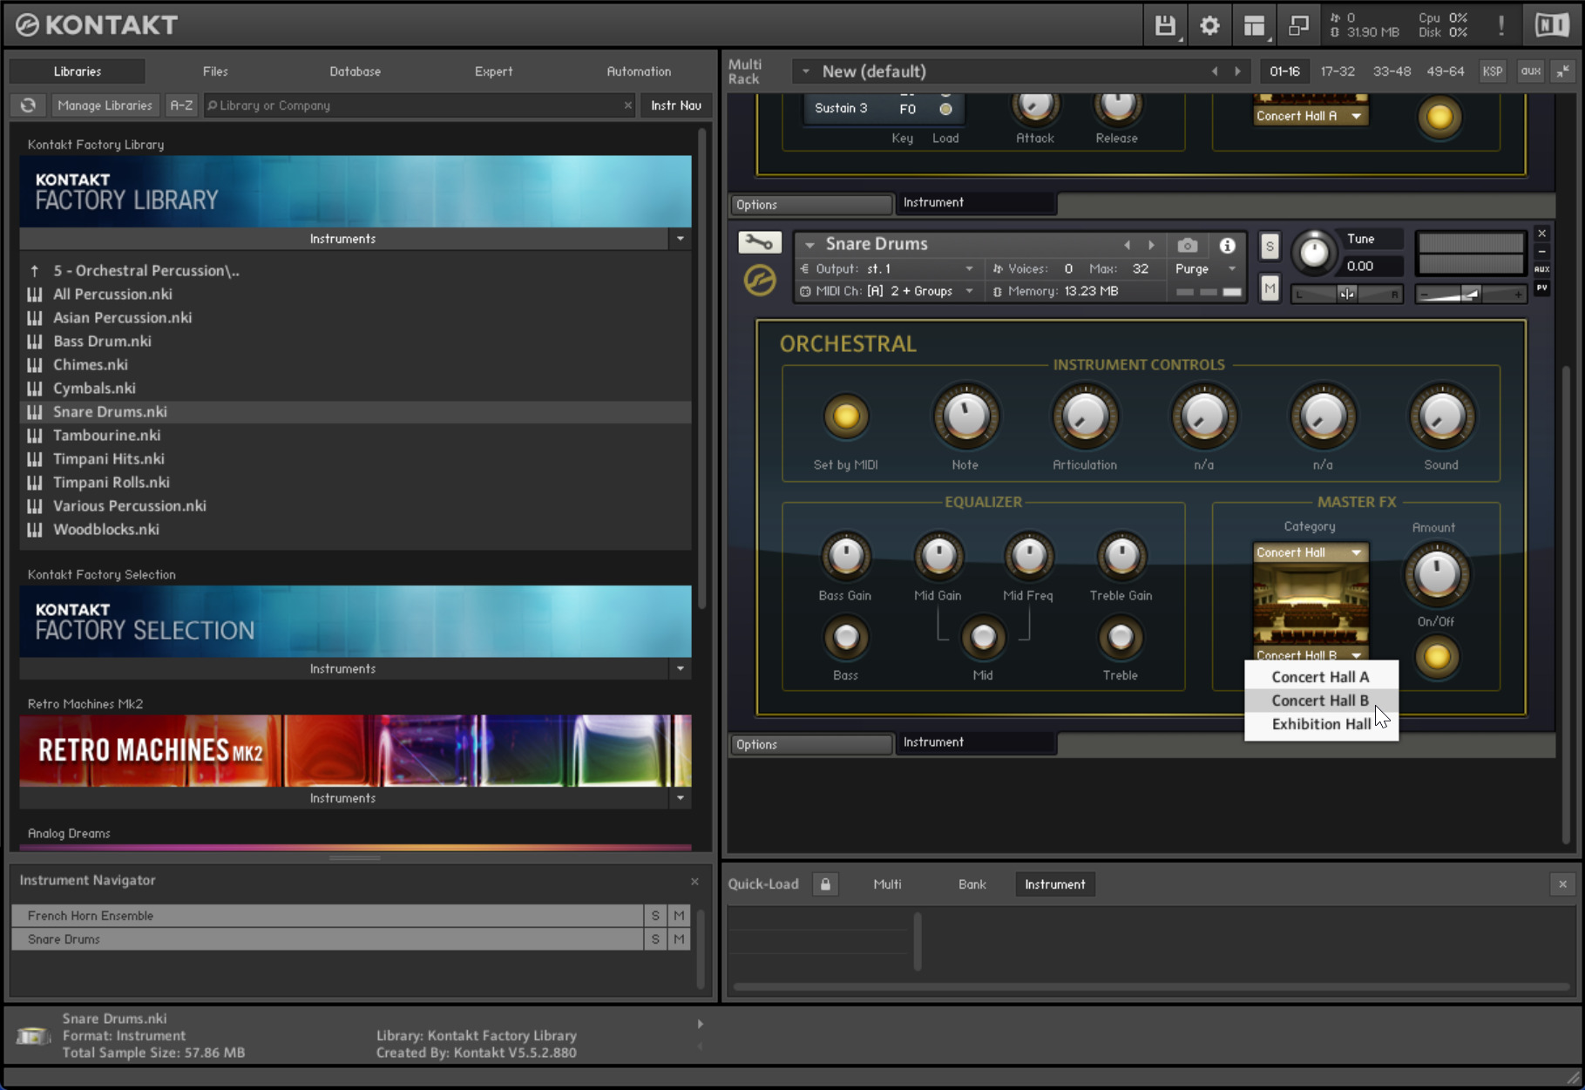The height and width of the screenshot is (1090, 1585).
Task: Mute the Snare Drums instrument header
Action: pyautogui.click(x=1270, y=288)
